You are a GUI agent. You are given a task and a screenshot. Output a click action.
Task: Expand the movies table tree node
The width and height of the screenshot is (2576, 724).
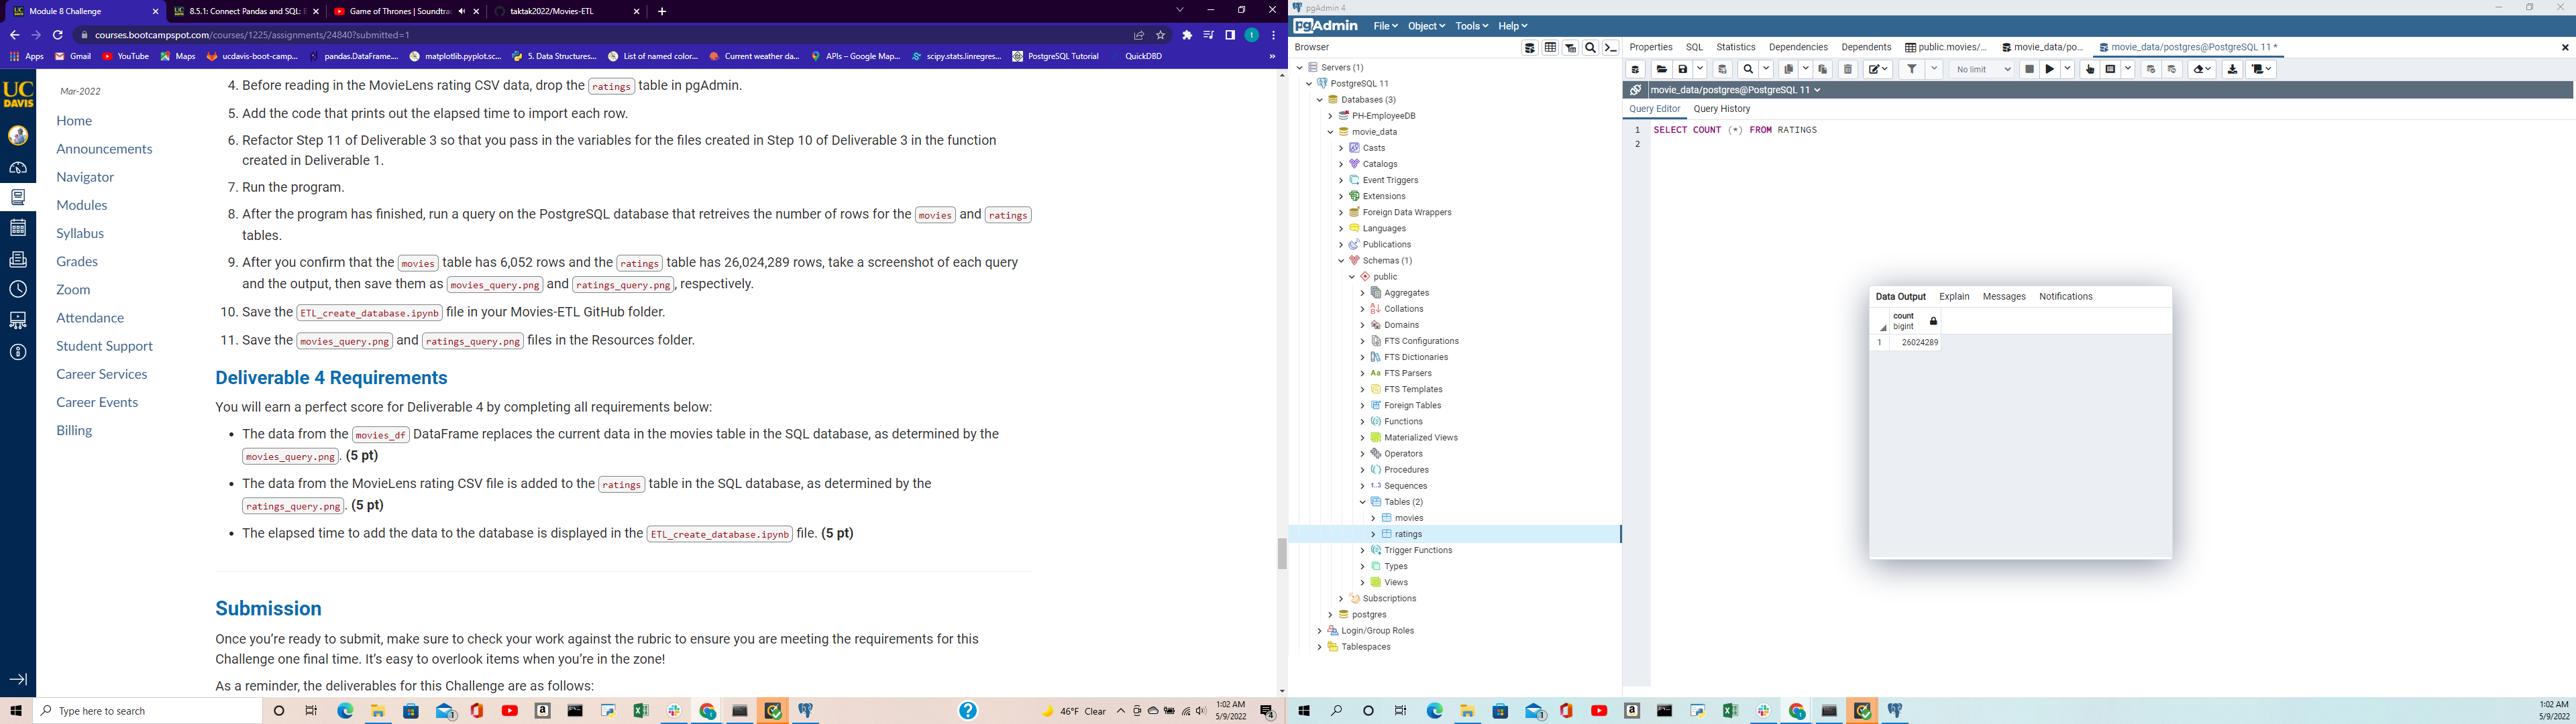[x=1373, y=518]
